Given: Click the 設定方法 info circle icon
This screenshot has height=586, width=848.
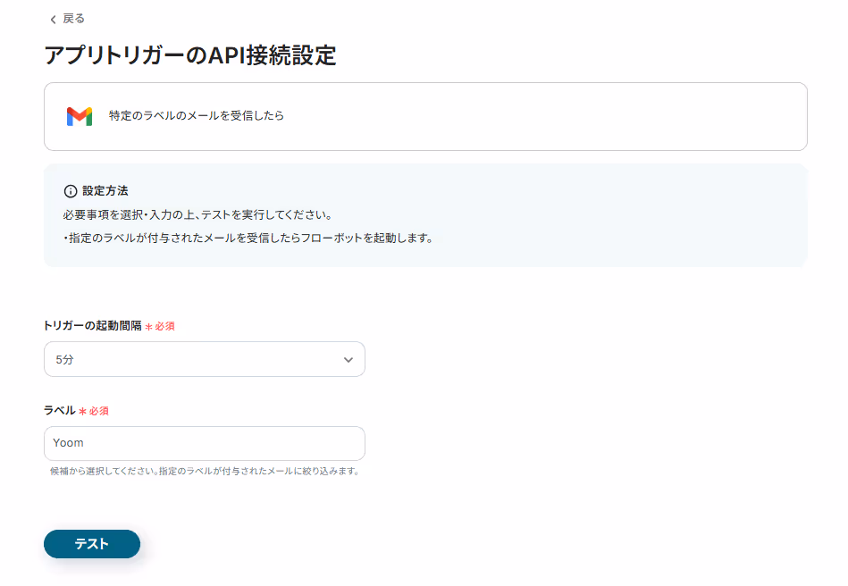Looking at the screenshot, I should coord(71,191).
